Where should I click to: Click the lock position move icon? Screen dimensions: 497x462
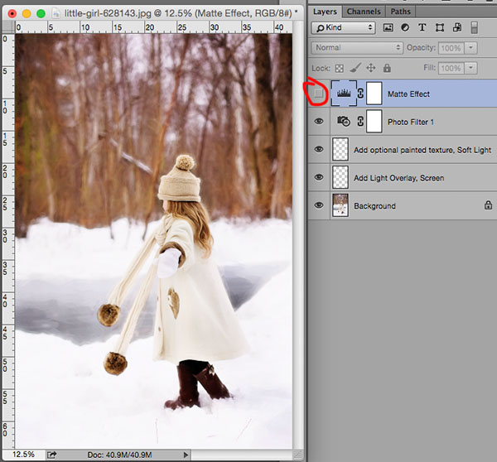[371, 68]
